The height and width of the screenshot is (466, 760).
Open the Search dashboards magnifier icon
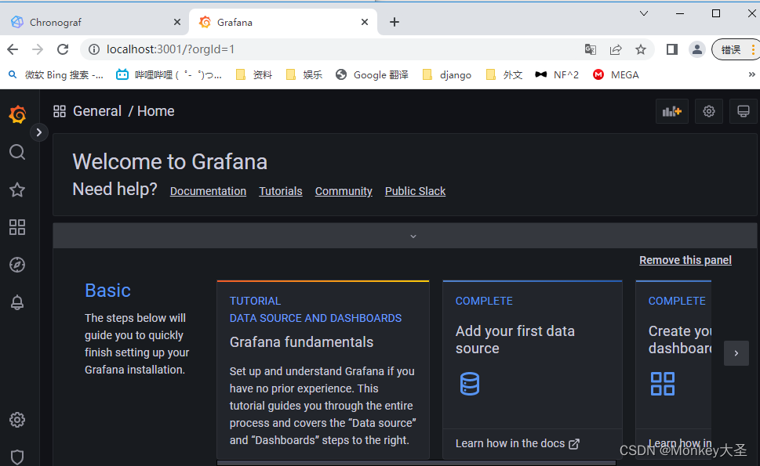(x=17, y=152)
